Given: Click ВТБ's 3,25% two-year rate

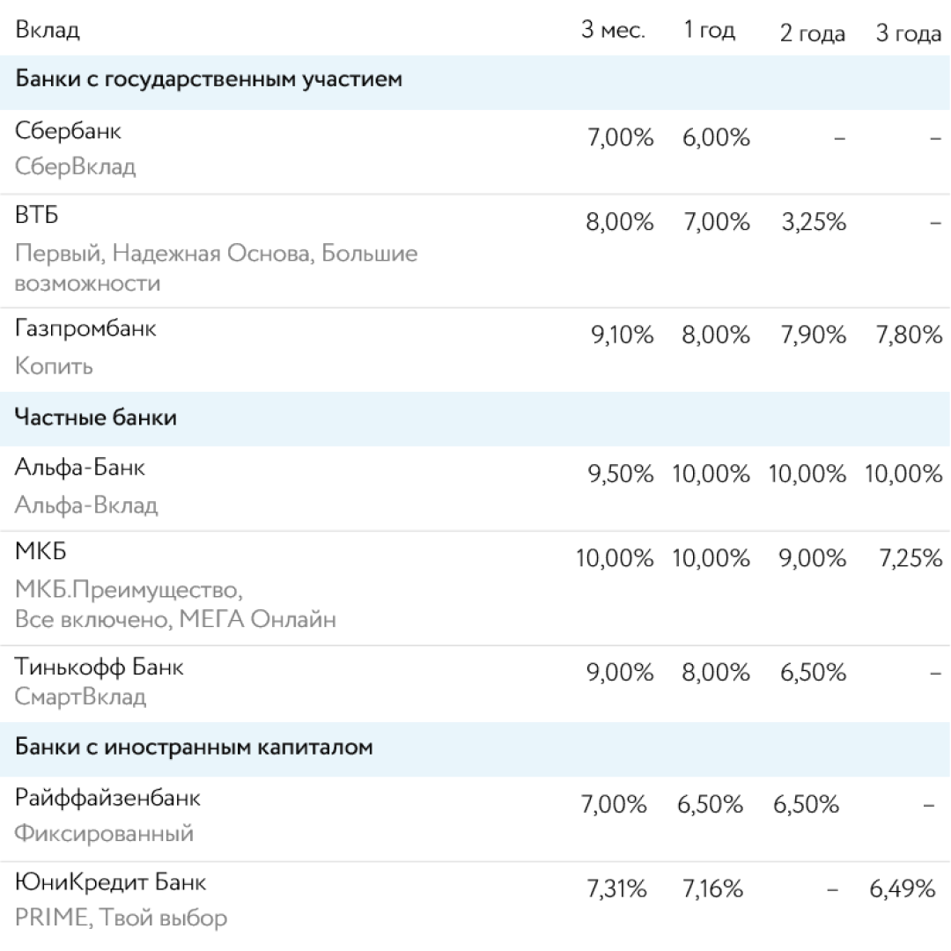Looking at the screenshot, I should coord(813,223).
